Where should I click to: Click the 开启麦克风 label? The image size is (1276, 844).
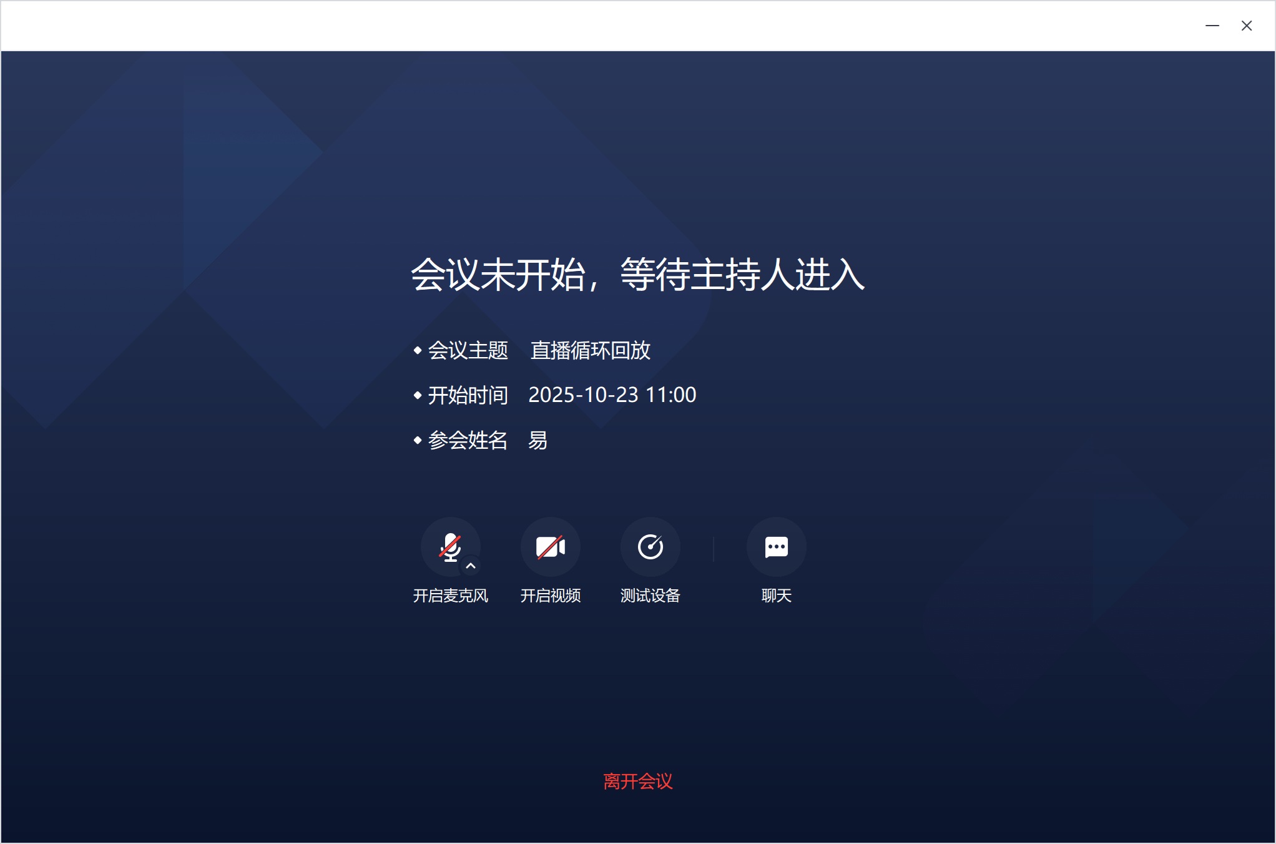(x=450, y=596)
